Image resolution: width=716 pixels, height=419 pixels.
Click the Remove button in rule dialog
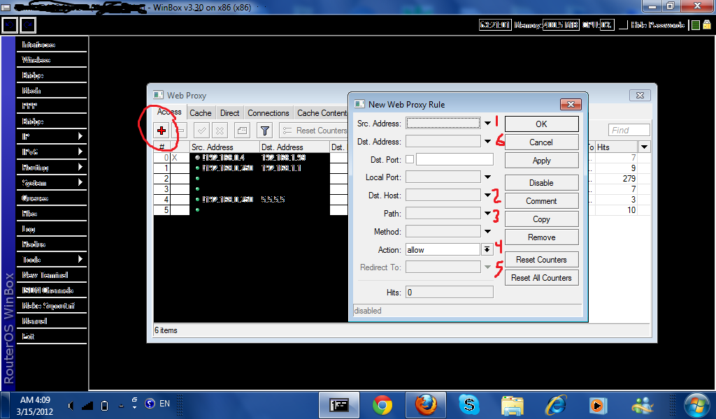pyautogui.click(x=542, y=237)
